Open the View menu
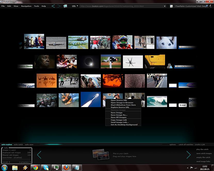This screenshot has height=171, width=214. point(16,6)
